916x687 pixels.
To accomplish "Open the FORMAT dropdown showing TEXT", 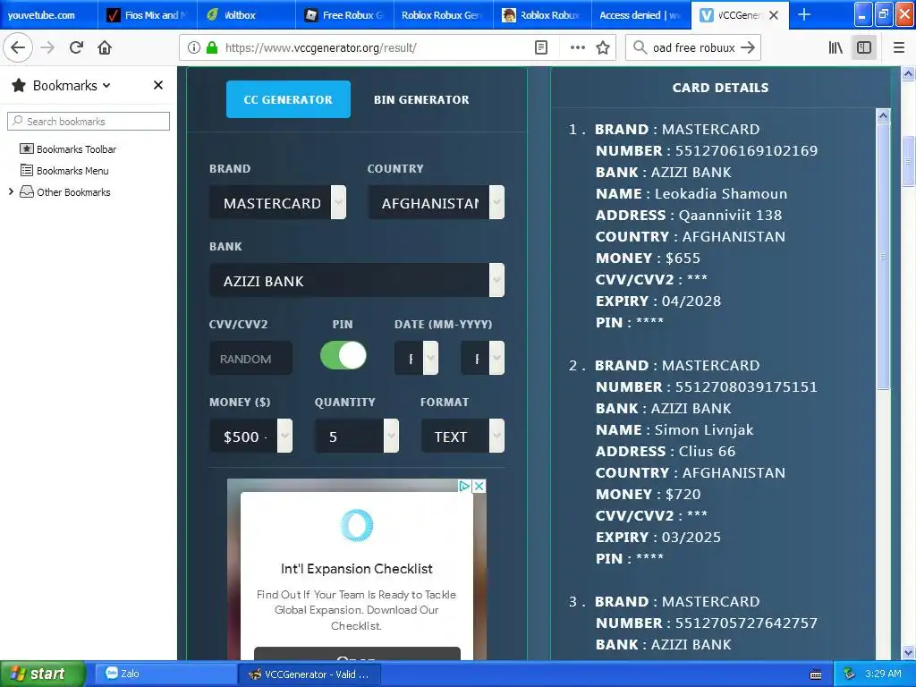I will pos(462,436).
